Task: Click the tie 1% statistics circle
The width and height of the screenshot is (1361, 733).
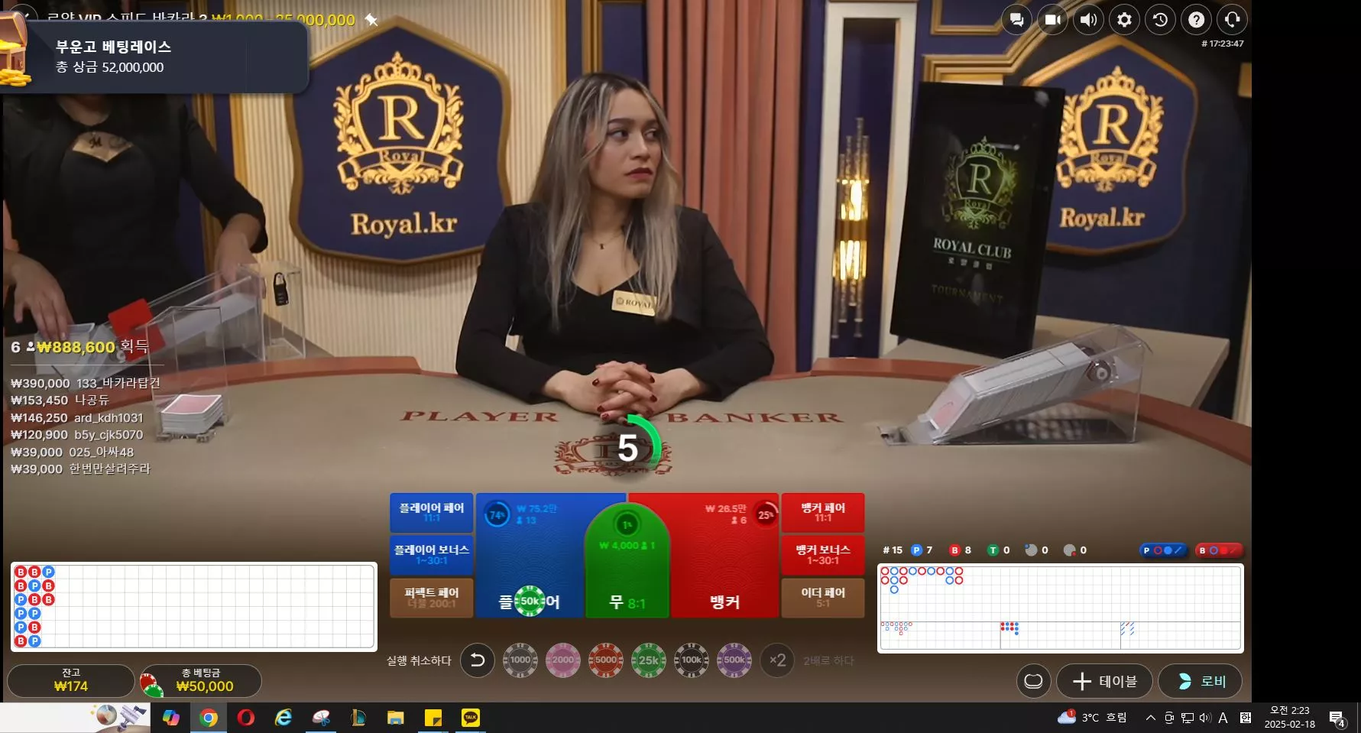Action: coord(627,525)
